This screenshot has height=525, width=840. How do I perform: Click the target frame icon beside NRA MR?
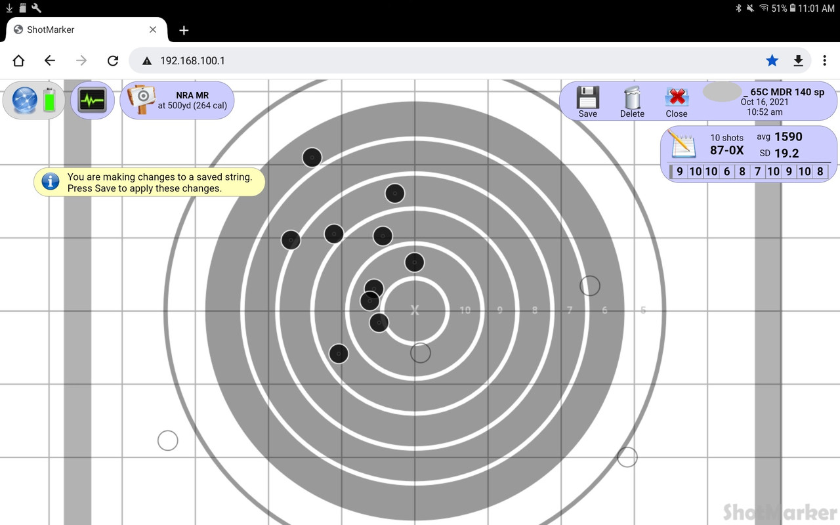tap(140, 100)
